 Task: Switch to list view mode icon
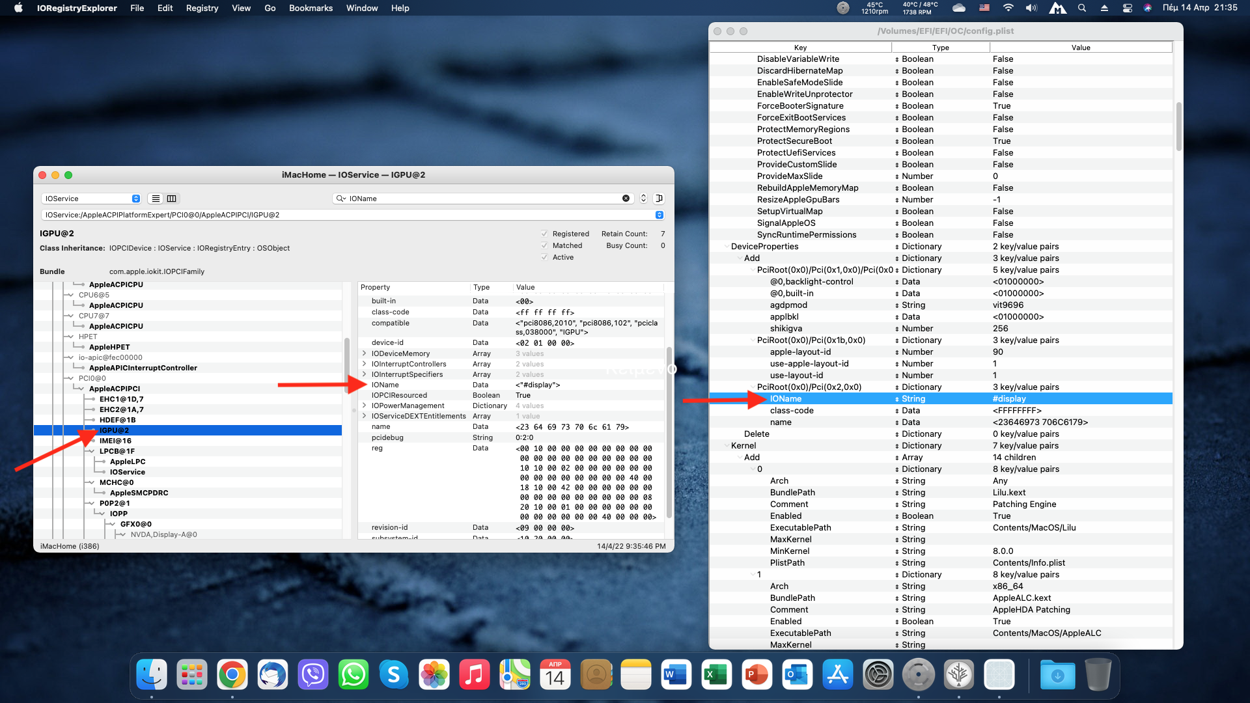coord(156,199)
